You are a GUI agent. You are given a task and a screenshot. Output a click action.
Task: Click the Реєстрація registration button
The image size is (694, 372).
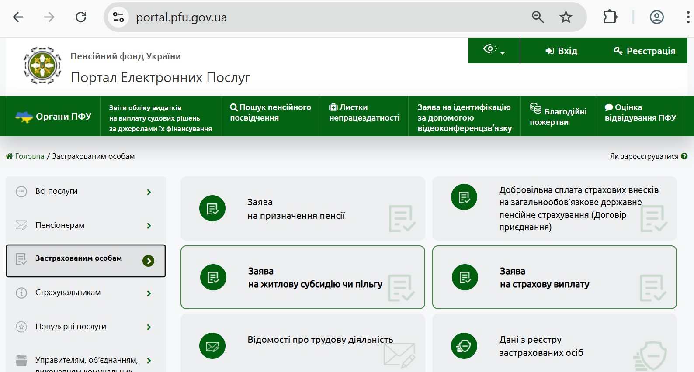pyautogui.click(x=645, y=51)
